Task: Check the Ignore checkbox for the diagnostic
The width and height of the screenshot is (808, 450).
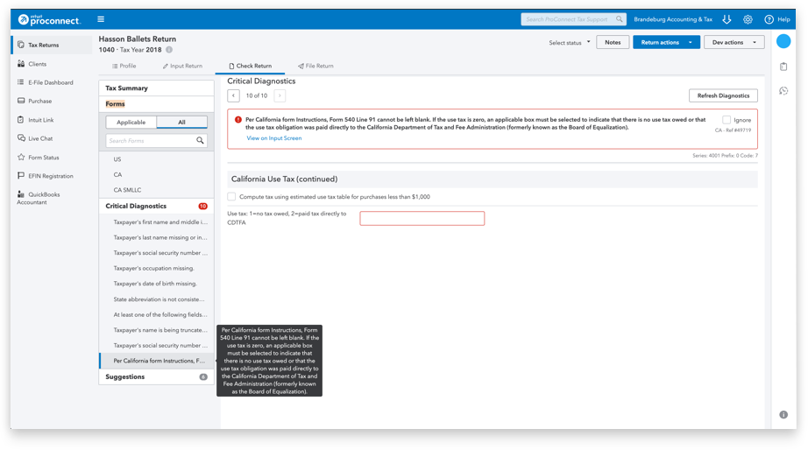Action: [726, 120]
